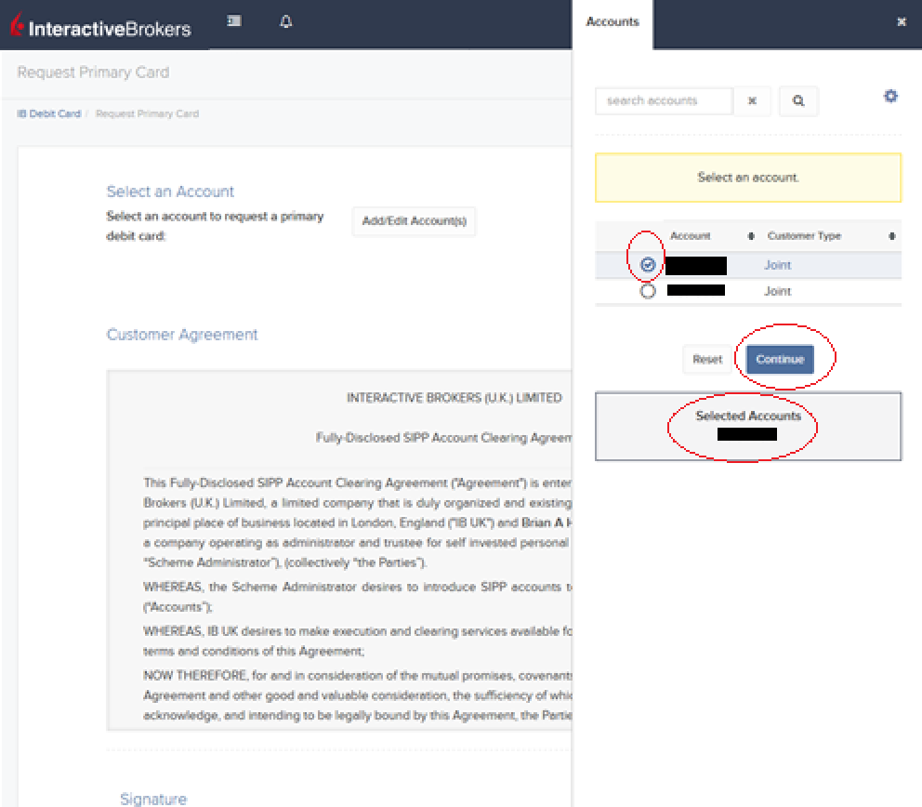922x807 pixels.
Task: Click the INTERACTIVE BROKERS (U.K.) LIMITED agreement title
Action: [454, 398]
